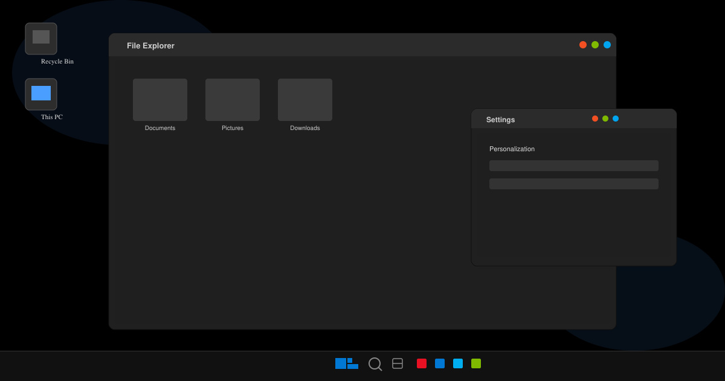Viewport: 725px width, 381px height.
Task: Launch the green taskbar app icon
Action: pyautogui.click(x=476, y=363)
